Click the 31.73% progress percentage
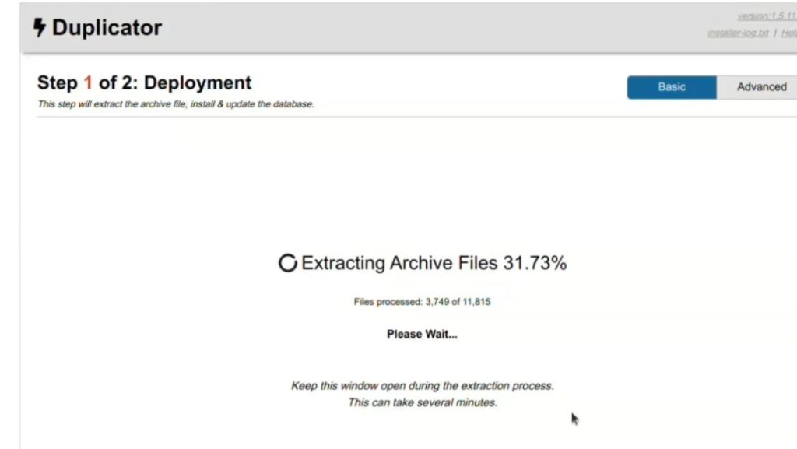Image resolution: width=797 pixels, height=449 pixels. pyautogui.click(x=535, y=263)
